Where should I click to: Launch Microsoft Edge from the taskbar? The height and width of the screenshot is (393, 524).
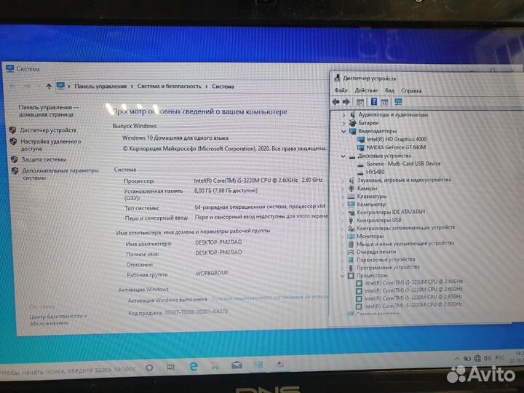194,367
